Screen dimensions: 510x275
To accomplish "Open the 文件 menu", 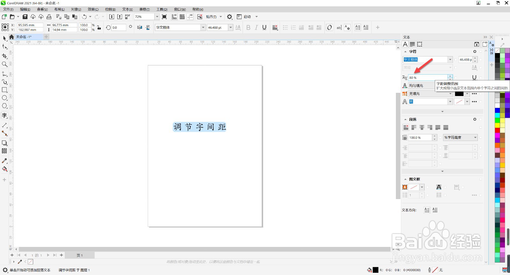I will [x=8, y=9].
